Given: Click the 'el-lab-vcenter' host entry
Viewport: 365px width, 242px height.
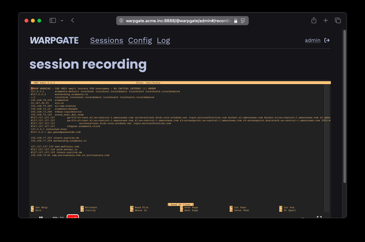Looking at the screenshot, I should [65, 106].
